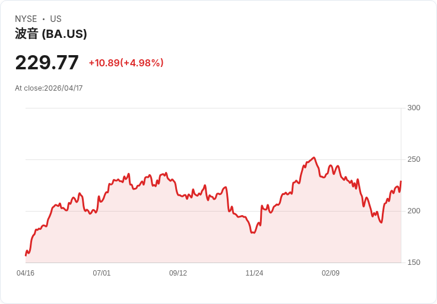Click the top horizontal gridline at 300

point(213,108)
